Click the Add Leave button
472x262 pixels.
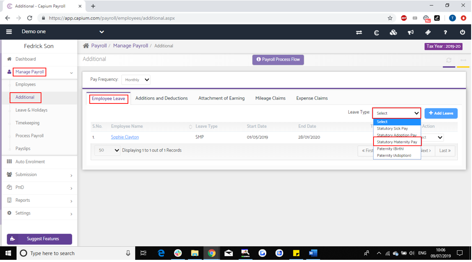coord(441,113)
